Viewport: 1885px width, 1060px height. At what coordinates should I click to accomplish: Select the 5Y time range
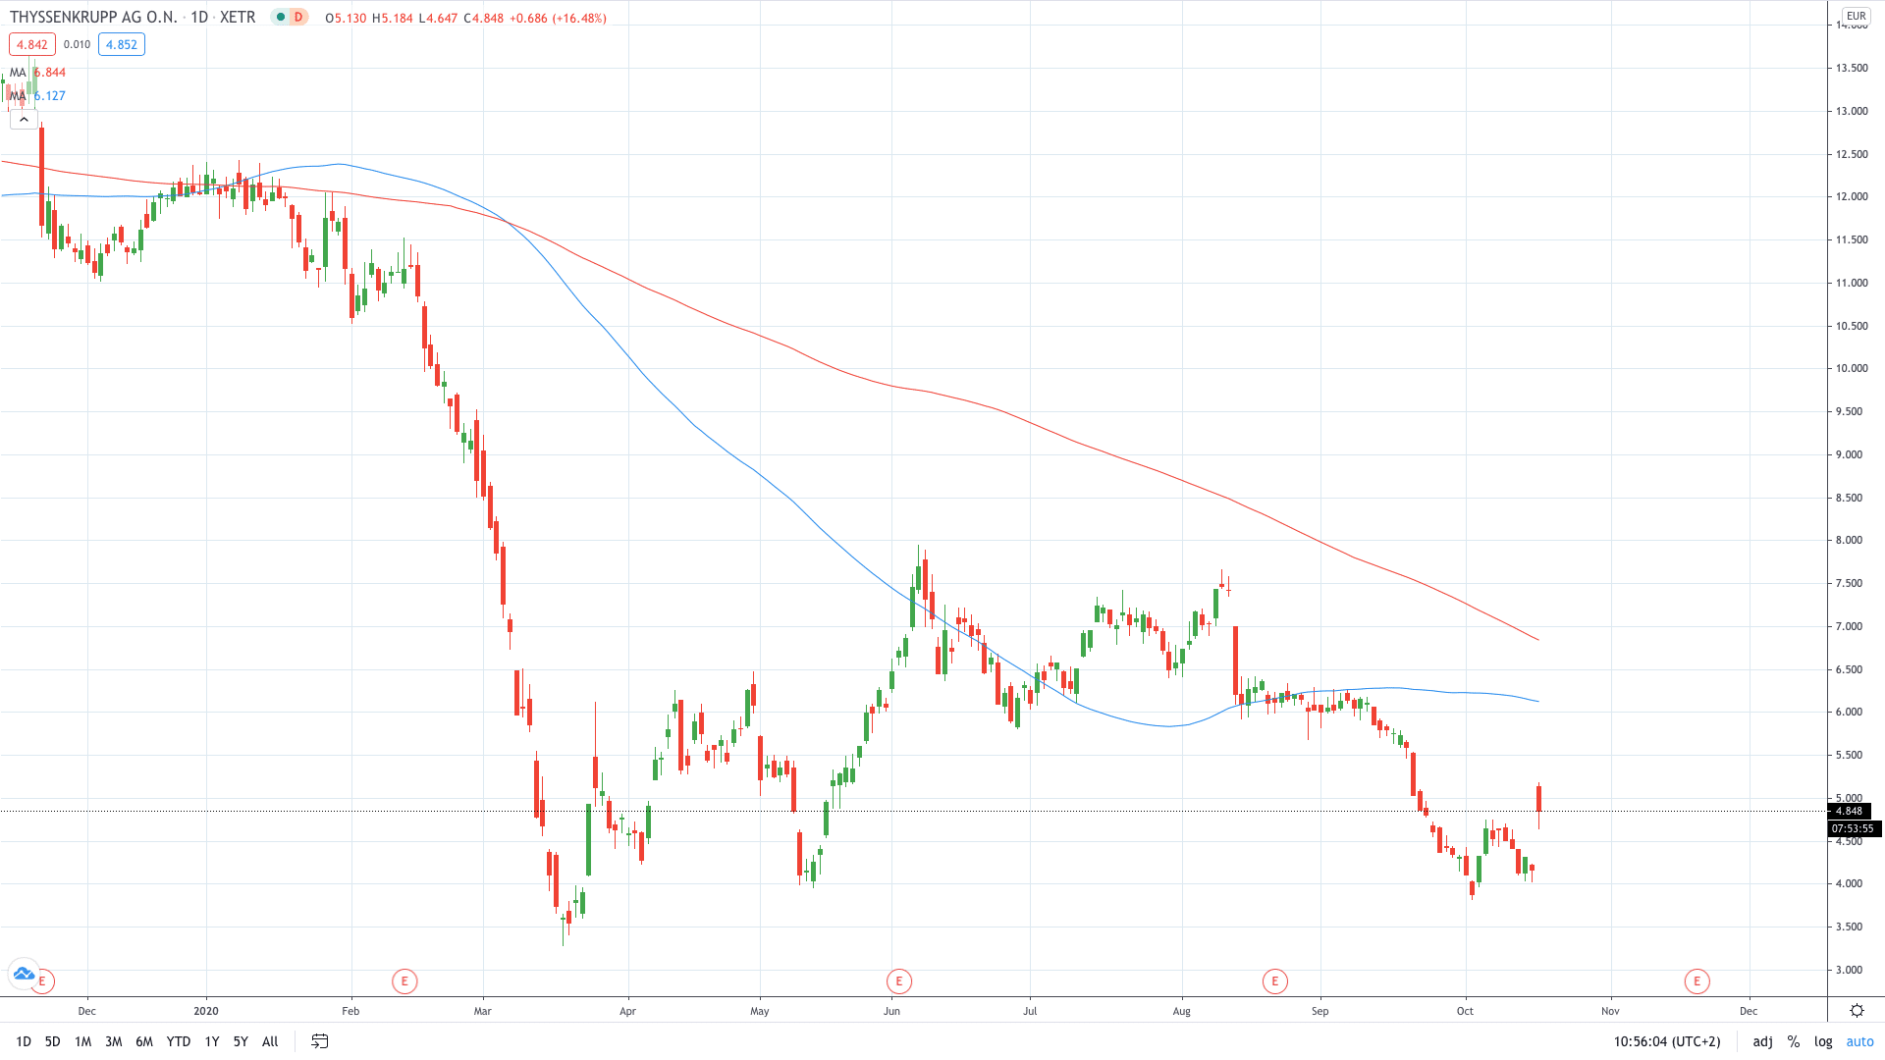tap(241, 1041)
